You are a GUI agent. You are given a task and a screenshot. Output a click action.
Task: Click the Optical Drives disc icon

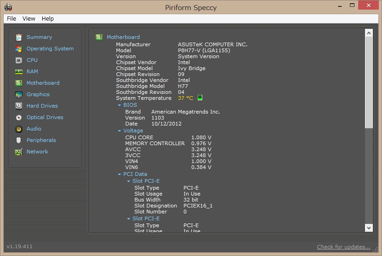click(x=19, y=117)
